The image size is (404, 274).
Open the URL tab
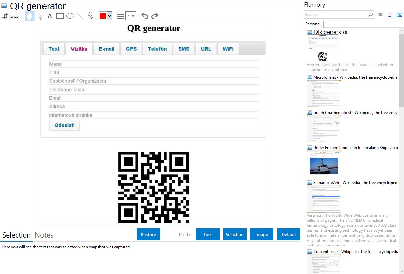pos(206,49)
